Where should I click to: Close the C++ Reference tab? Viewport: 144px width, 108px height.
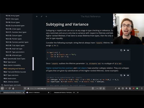(49, 93)
